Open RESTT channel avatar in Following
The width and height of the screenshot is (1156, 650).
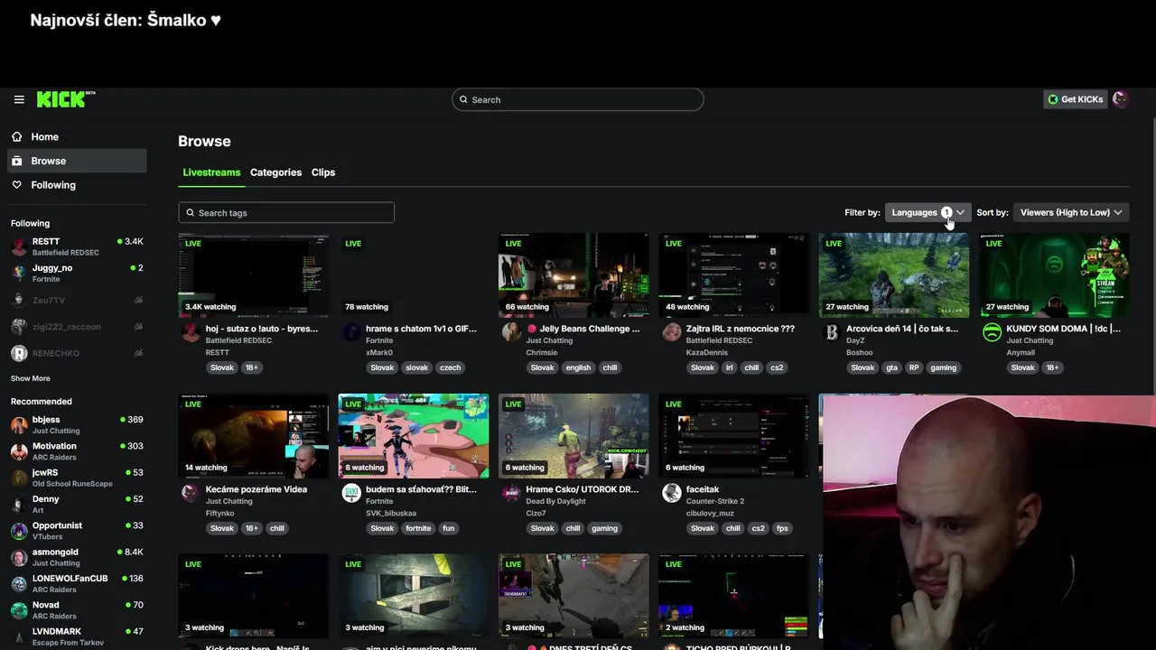pyautogui.click(x=19, y=246)
